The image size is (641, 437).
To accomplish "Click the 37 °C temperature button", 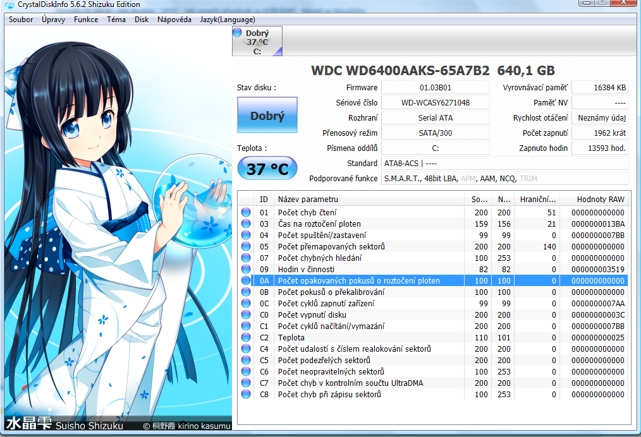I will [267, 168].
